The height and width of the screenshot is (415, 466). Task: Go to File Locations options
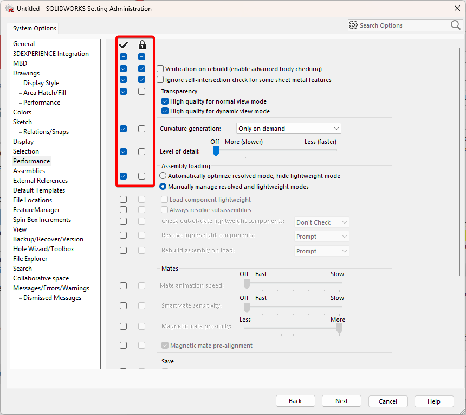coord(33,200)
